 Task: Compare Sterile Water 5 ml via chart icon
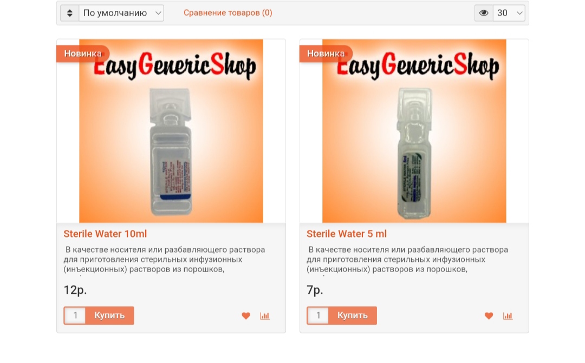tap(508, 316)
